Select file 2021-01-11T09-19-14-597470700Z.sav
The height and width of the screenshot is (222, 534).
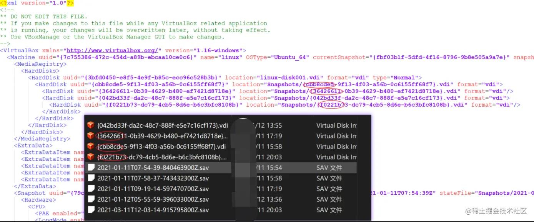pos(153,189)
